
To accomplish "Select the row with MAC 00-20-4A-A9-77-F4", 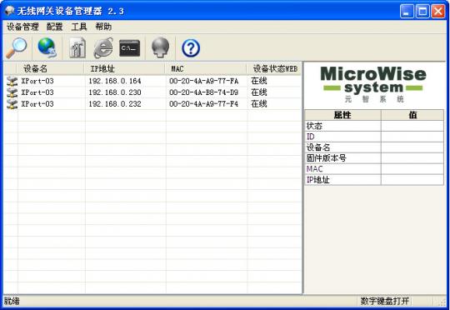I will click(x=152, y=104).
